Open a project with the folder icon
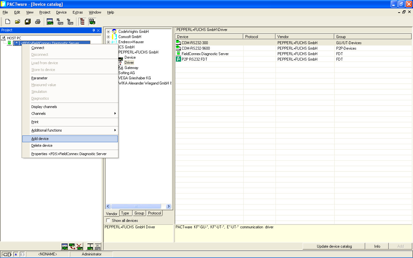Image resolution: width=413 pixels, height=258 pixels. point(18,22)
